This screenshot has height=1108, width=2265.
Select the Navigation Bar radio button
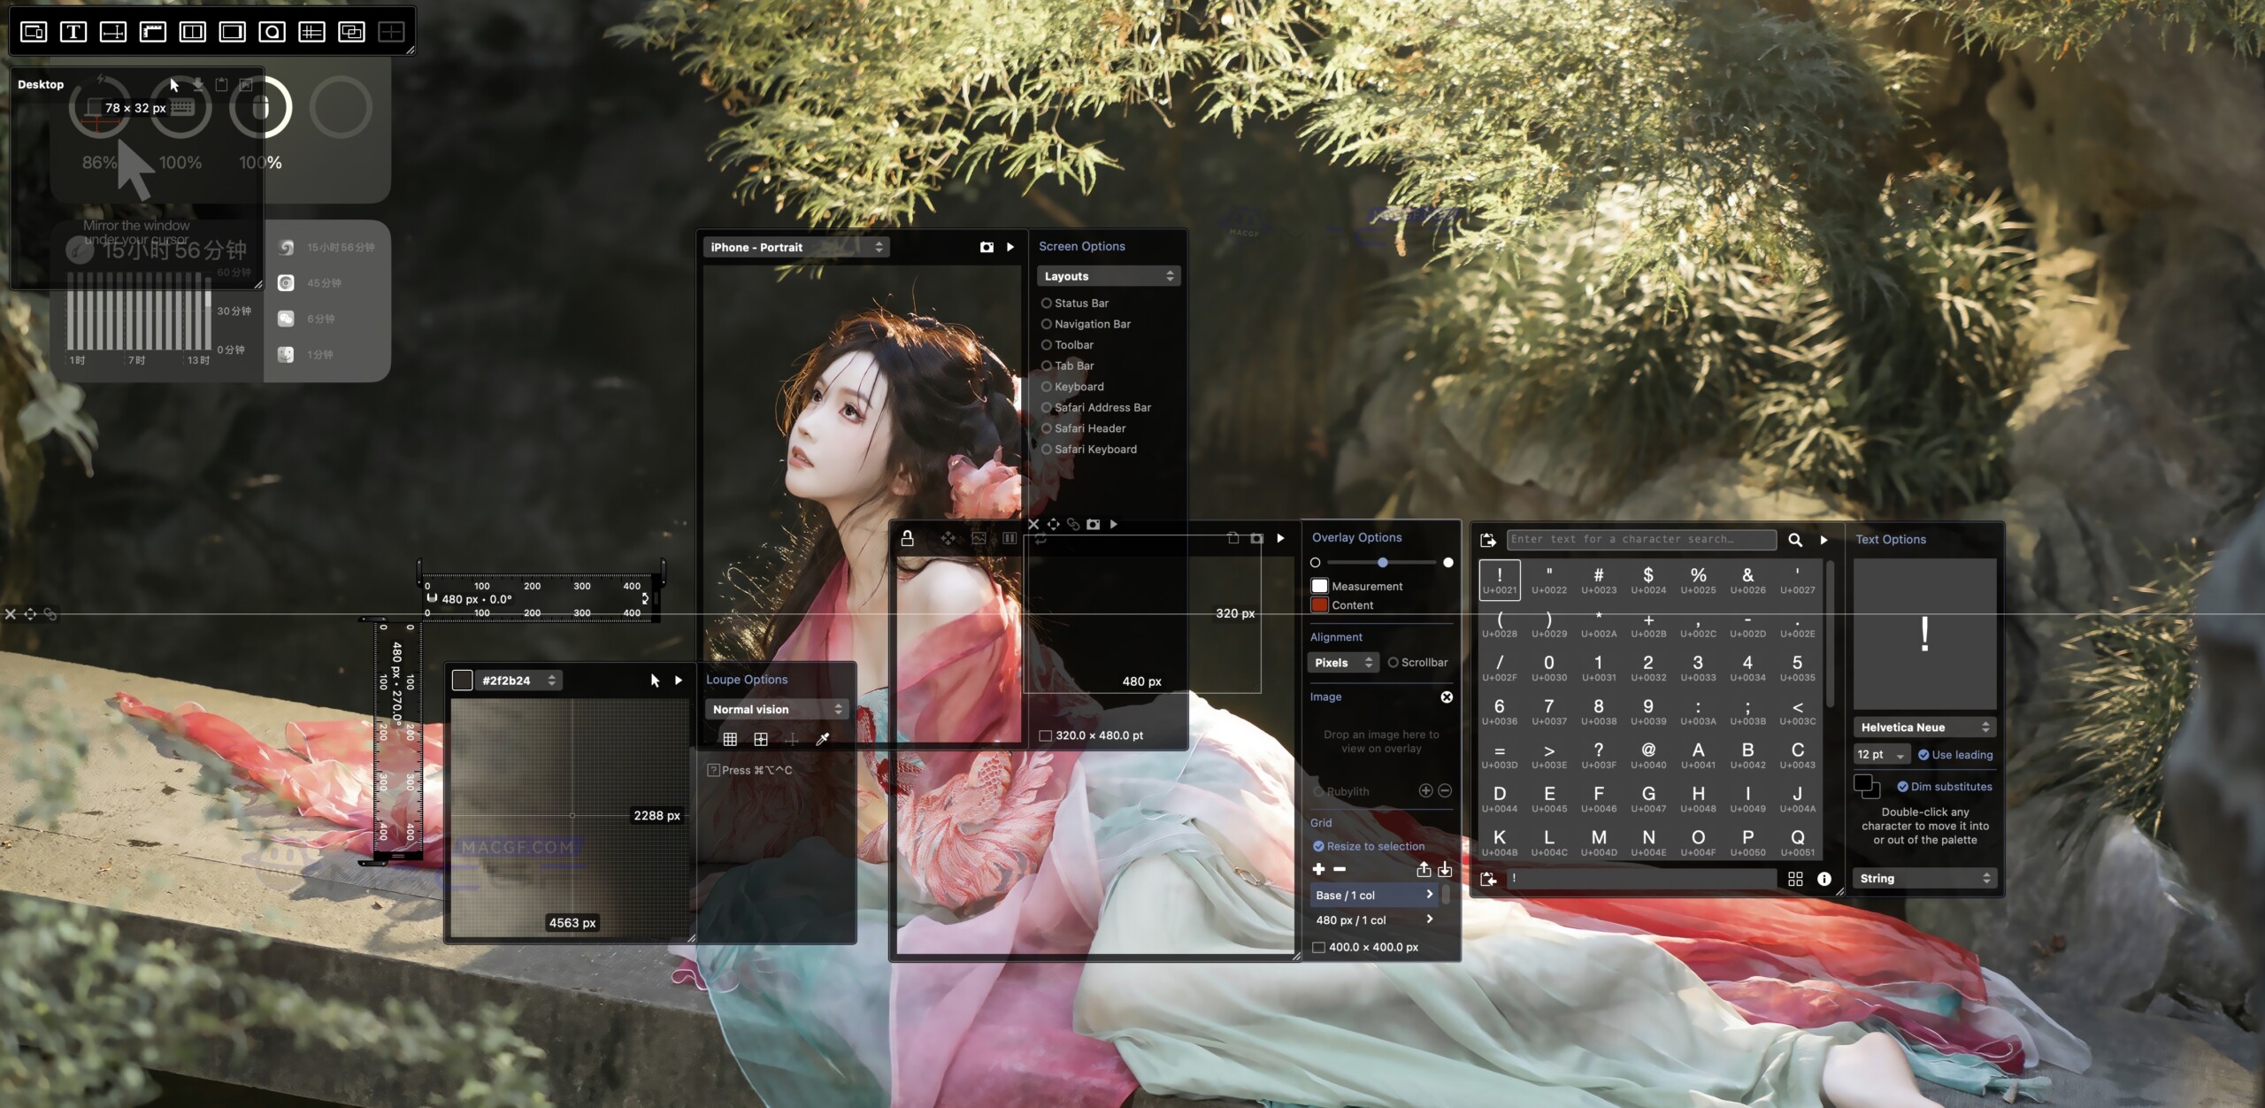pyautogui.click(x=1048, y=324)
